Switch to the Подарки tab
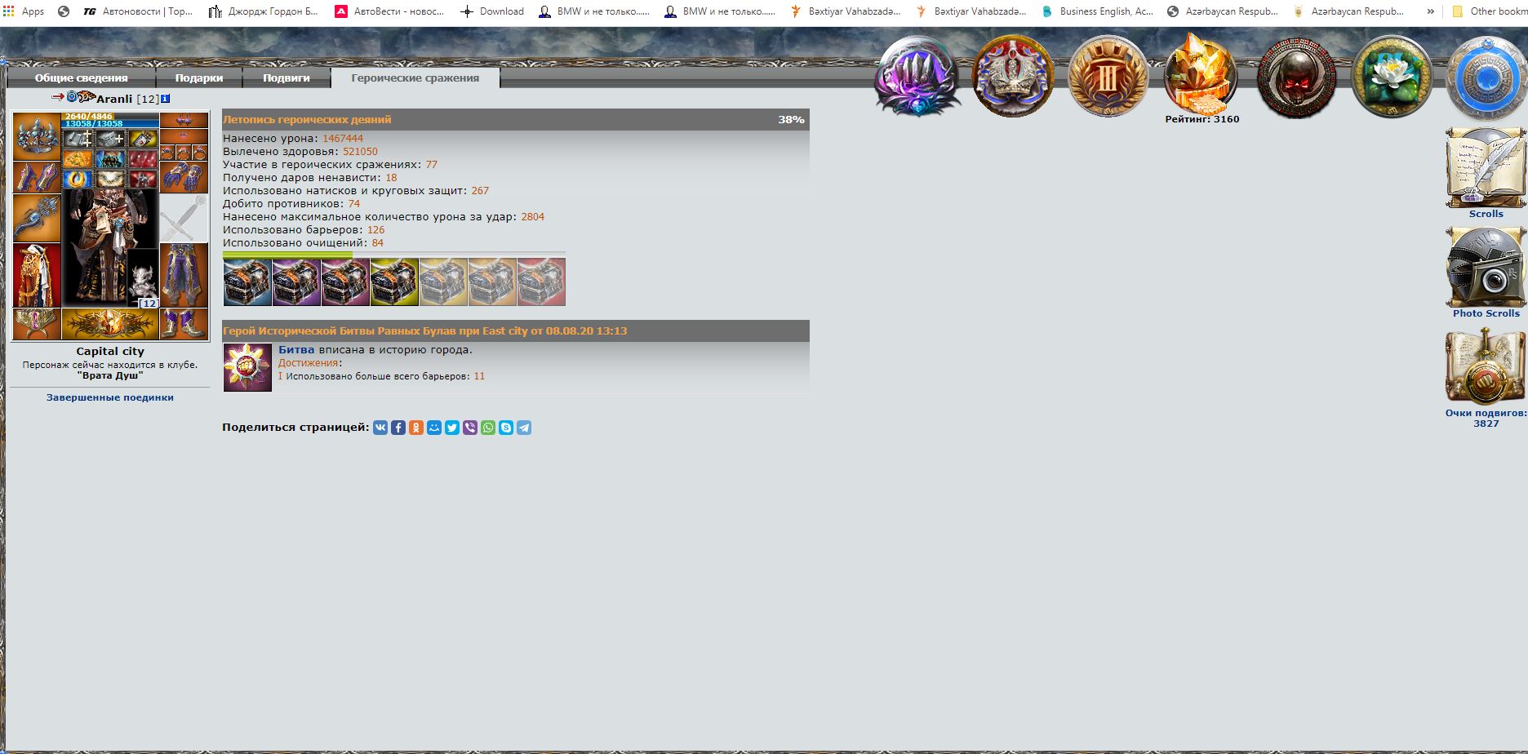Screen dimensions: 1528x754 (x=199, y=78)
